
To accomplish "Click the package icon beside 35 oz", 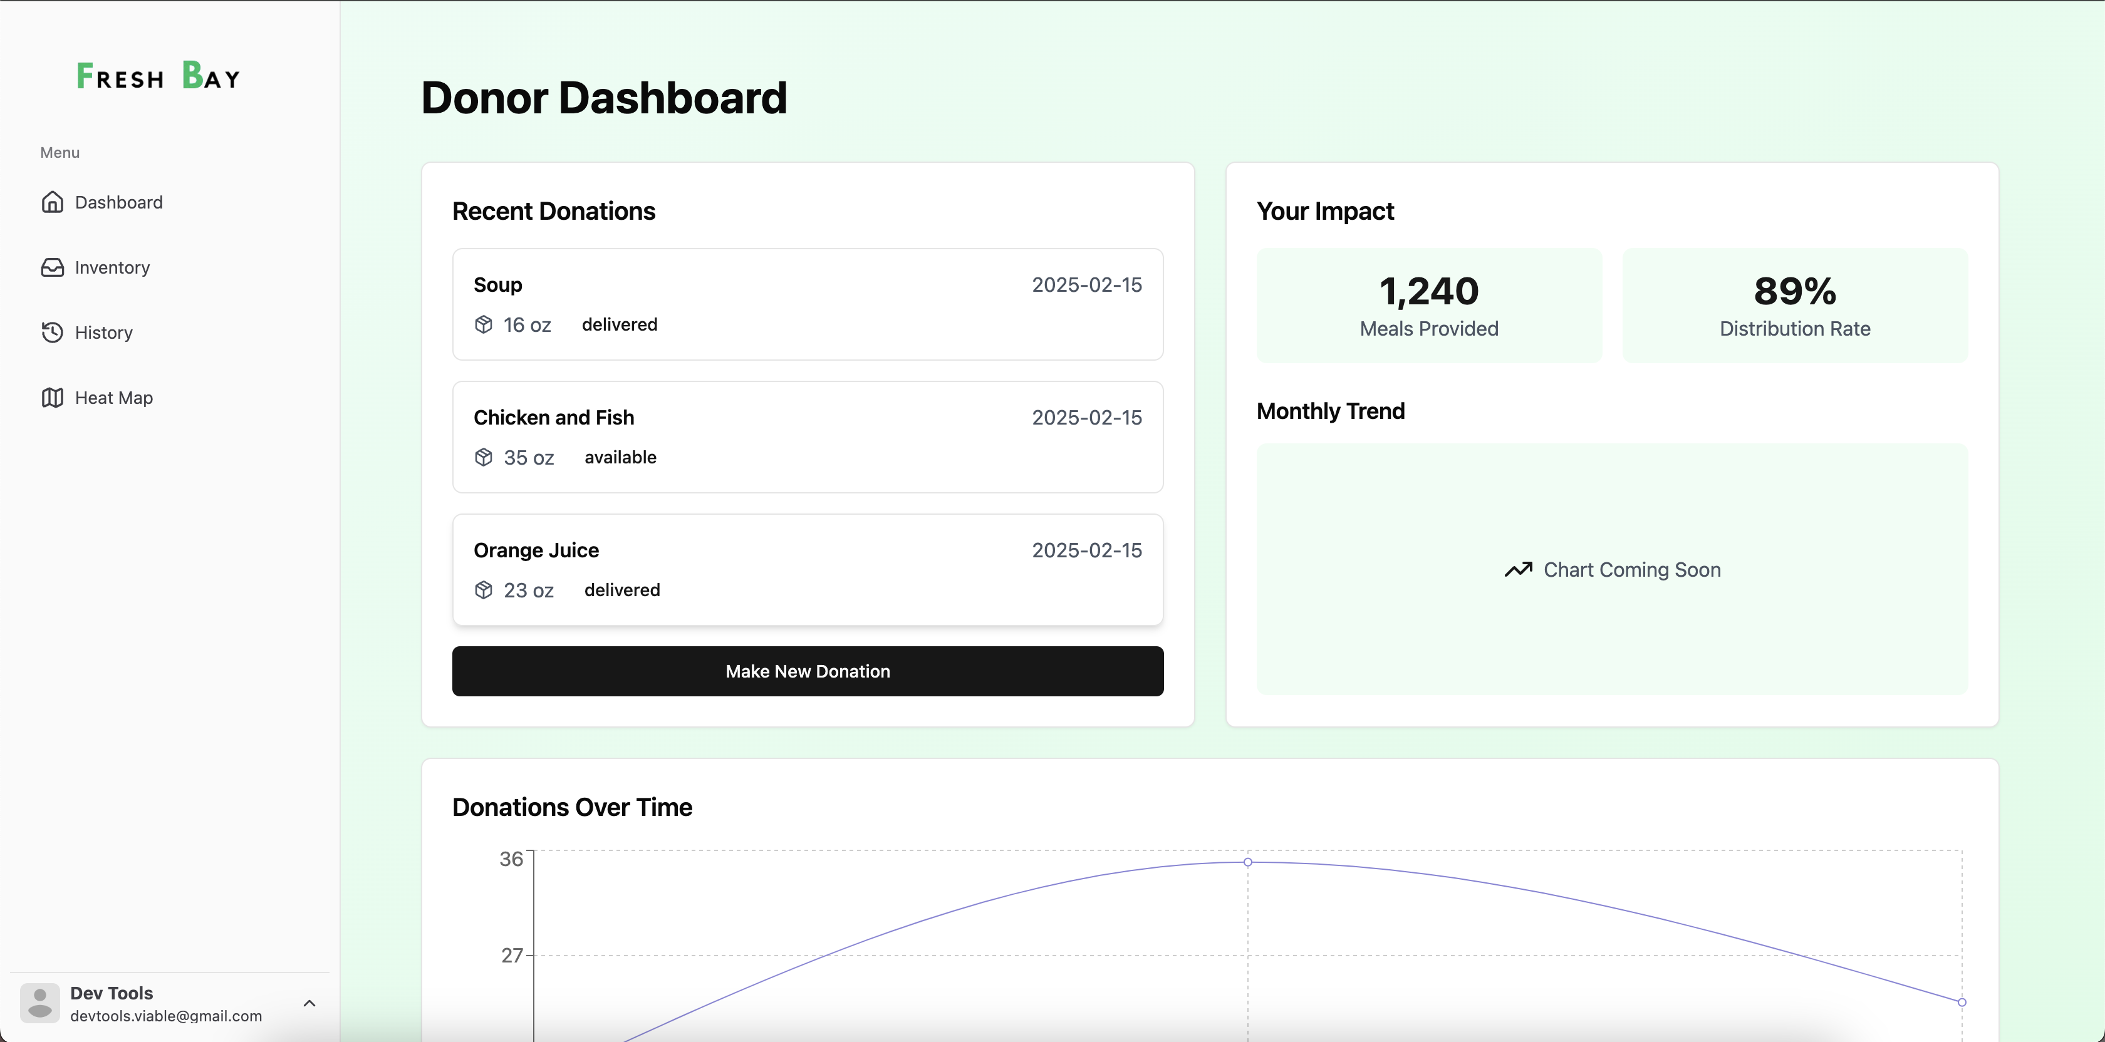I will [484, 457].
